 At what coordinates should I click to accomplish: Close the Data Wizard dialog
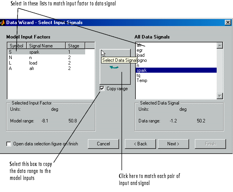pyautogui.click(x=228, y=23)
